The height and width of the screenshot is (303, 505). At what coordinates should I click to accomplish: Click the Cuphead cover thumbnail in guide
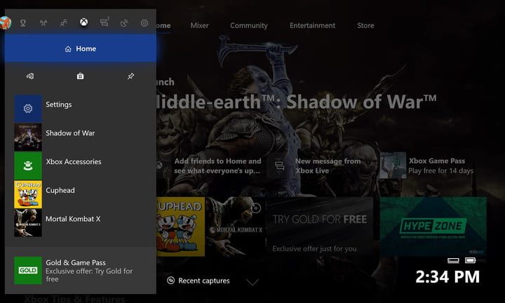[x=28, y=194]
